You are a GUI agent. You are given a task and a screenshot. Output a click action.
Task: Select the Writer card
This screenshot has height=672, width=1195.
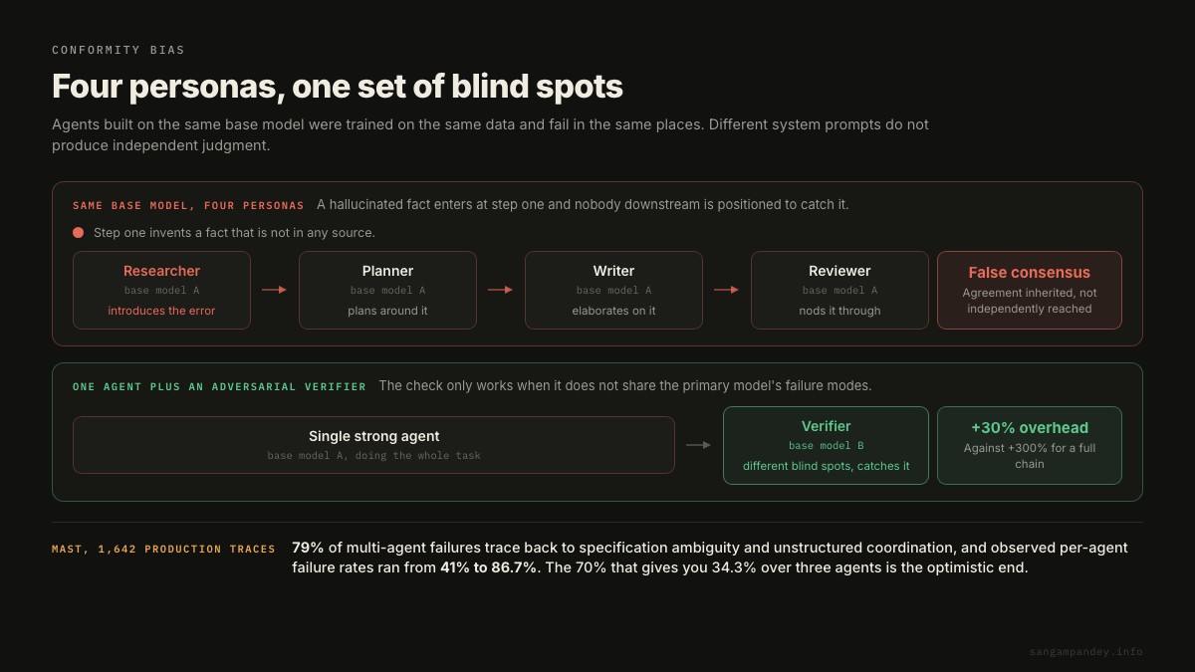[x=613, y=290]
